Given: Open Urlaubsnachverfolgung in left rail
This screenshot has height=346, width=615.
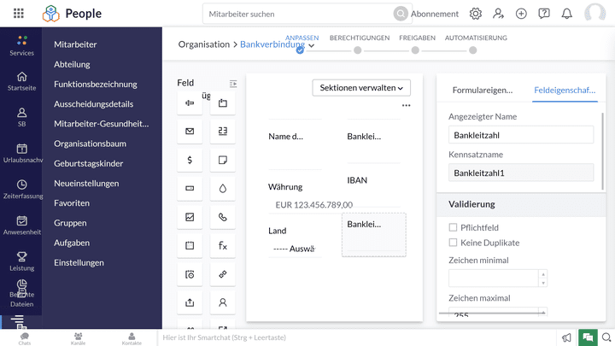Looking at the screenshot, I should [22, 154].
